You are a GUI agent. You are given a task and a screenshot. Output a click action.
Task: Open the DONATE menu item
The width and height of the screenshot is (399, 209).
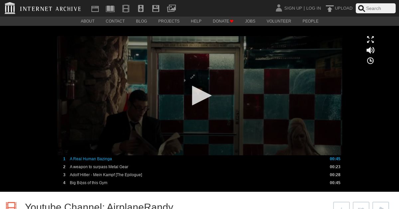pyautogui.click(x=223, y=21)
